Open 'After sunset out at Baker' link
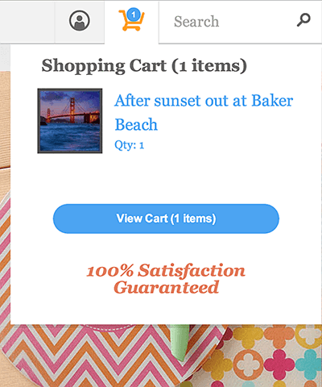The image size is (322, 387). [204, 101]
